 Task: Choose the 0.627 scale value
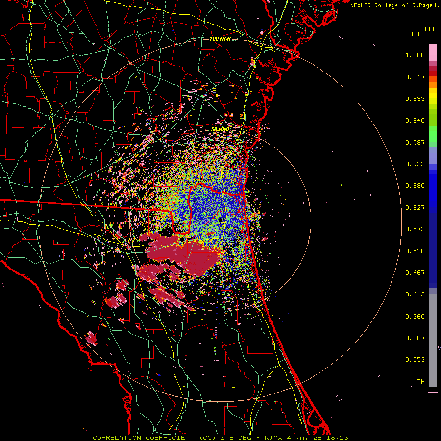(415, 208)
